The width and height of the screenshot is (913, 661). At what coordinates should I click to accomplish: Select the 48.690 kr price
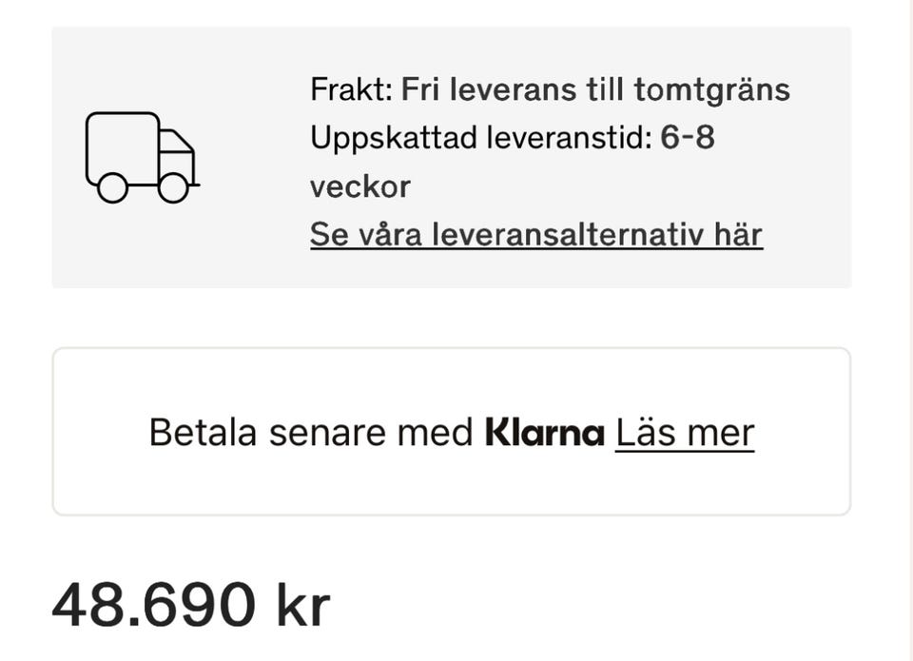pyautogui.click(x=190, y=604)
